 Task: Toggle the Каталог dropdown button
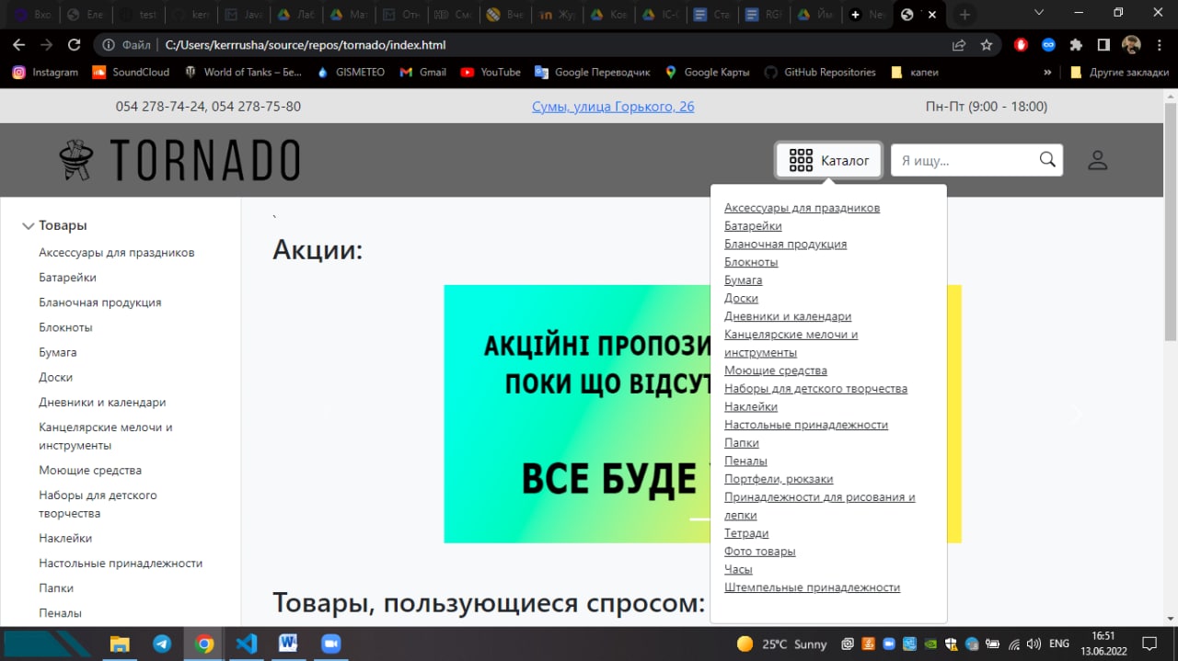(828, 160)
